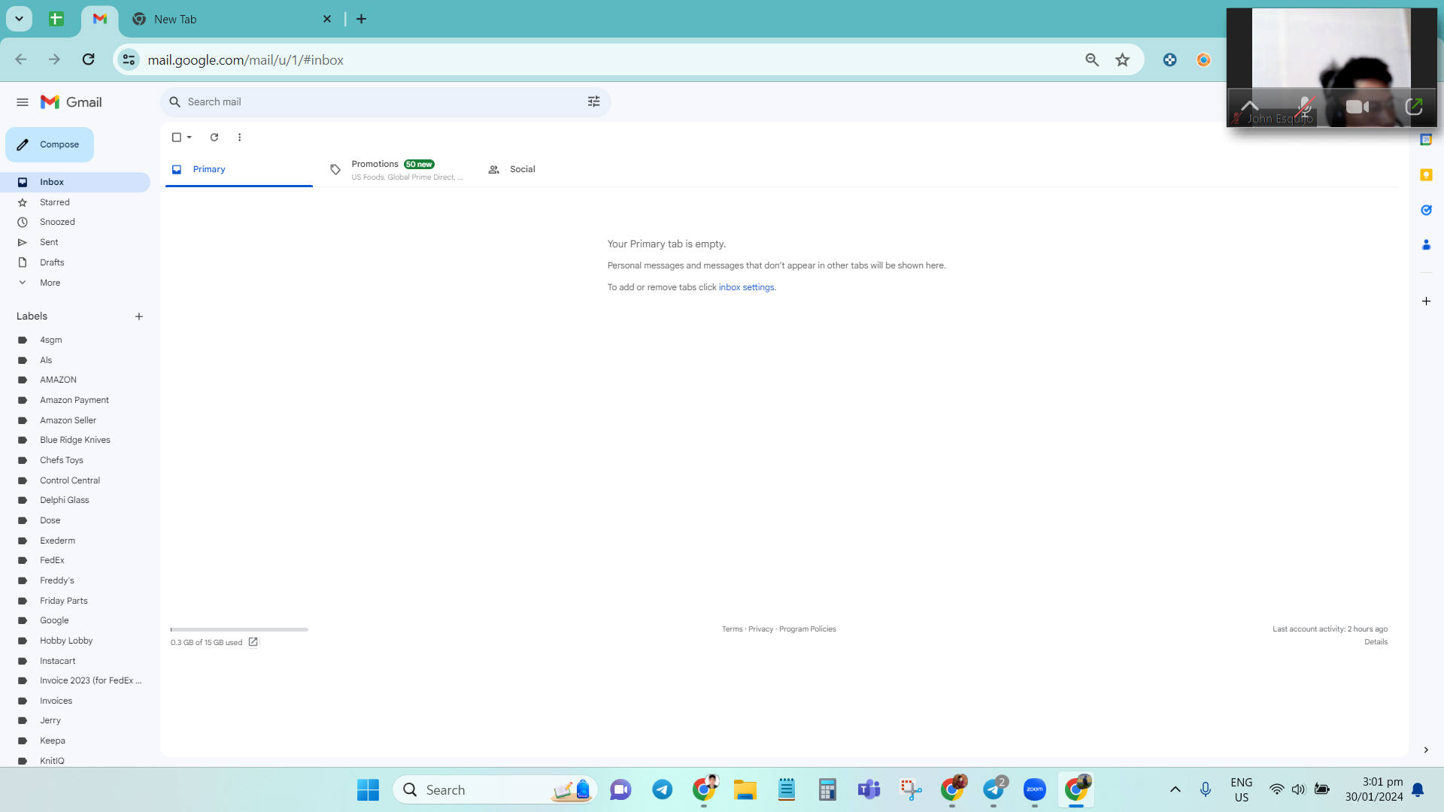Open Microsoft Teams from the taskbar
Image resolution: width=1444 pixels, height=812 pixels.
tap(869, 789)
